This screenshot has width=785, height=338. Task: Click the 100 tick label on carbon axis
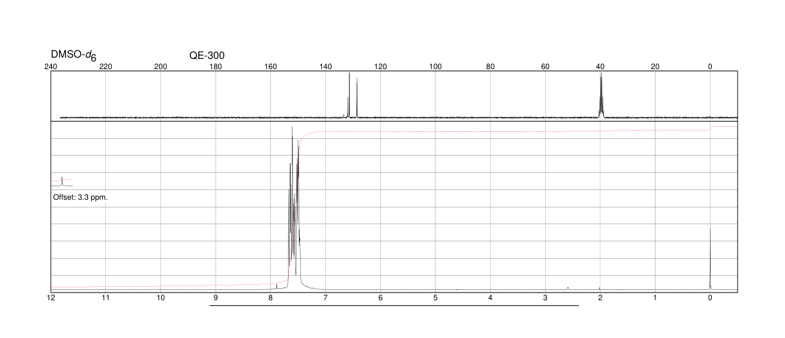[x=435, y=67]
